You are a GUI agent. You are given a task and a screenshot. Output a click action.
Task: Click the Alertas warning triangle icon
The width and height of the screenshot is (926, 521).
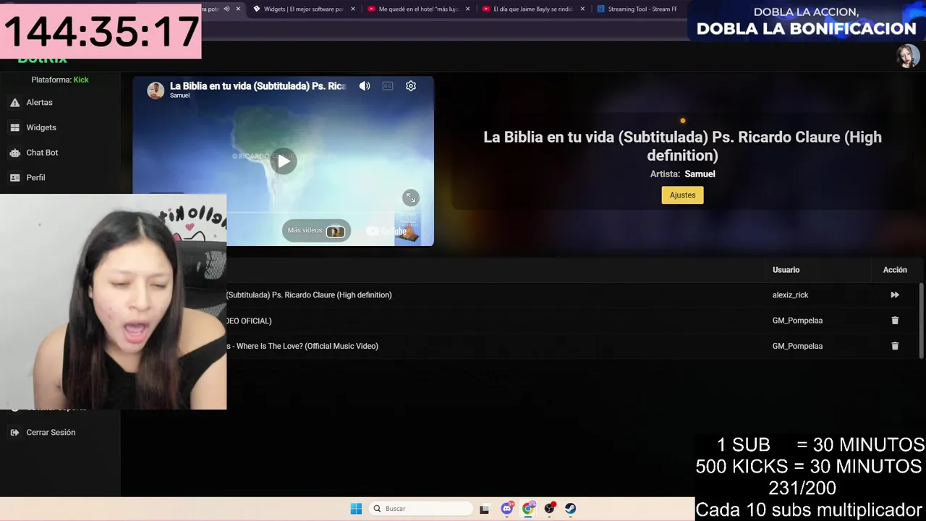[x=14, y=103]
